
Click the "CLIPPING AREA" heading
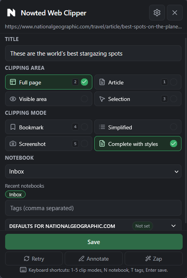pos(25,68)
